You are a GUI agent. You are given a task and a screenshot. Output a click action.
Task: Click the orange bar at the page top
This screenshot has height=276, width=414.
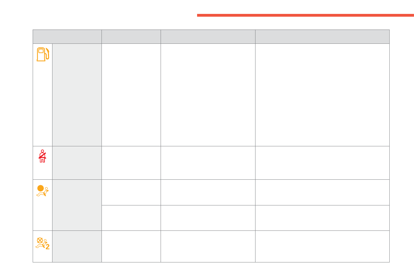(x=305, y=15)
